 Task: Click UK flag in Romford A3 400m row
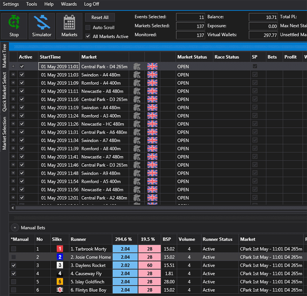pos(152,116)
